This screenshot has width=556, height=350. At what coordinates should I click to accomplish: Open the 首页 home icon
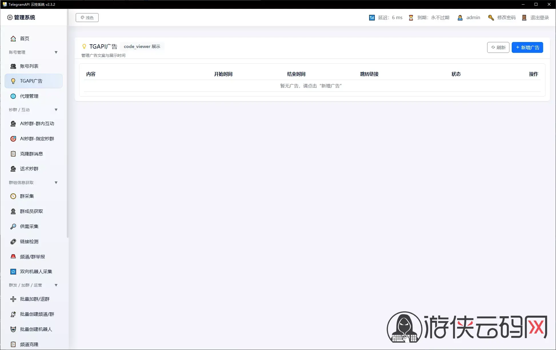(x=13, y=39)
